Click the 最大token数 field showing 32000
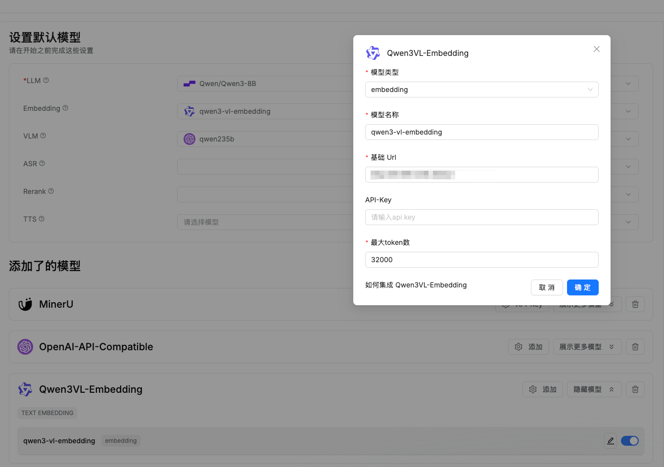Viewport: 664px width, 467px height. 481,260
